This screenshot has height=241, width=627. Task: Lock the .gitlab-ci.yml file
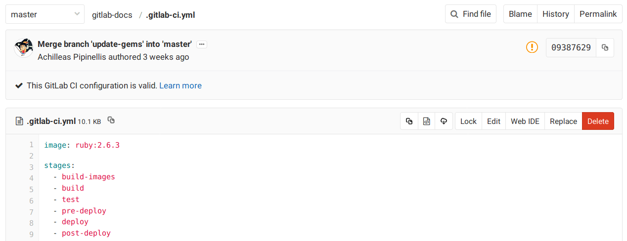[468, 121]
